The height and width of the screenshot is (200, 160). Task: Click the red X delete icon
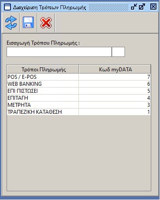click(x=46, y=23)
